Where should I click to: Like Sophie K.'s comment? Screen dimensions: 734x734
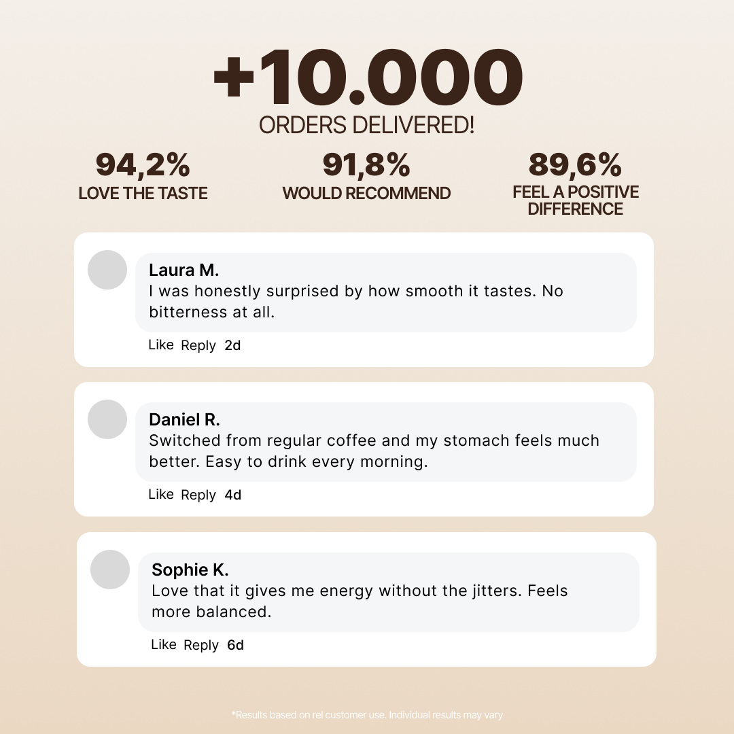pyautogui.click(x=164, y=645)
